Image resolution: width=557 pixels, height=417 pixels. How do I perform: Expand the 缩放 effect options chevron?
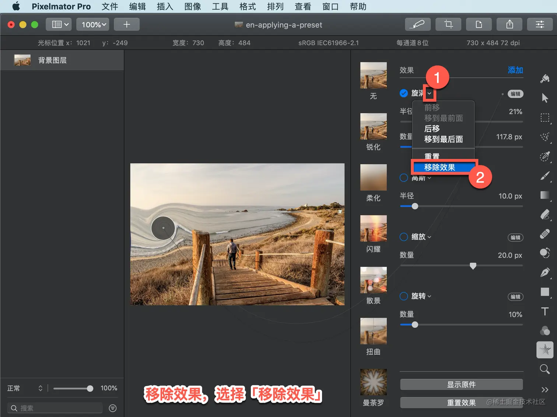pos(429,237)
